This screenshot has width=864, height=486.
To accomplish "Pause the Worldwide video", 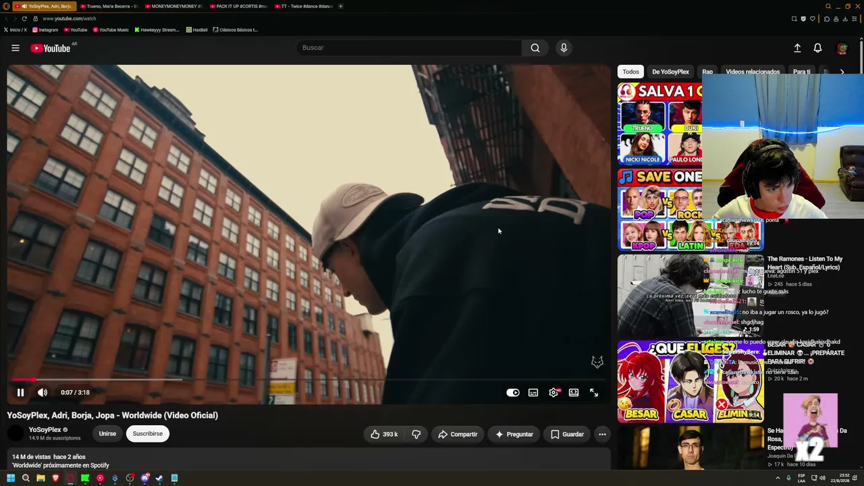I will point(20,392).
